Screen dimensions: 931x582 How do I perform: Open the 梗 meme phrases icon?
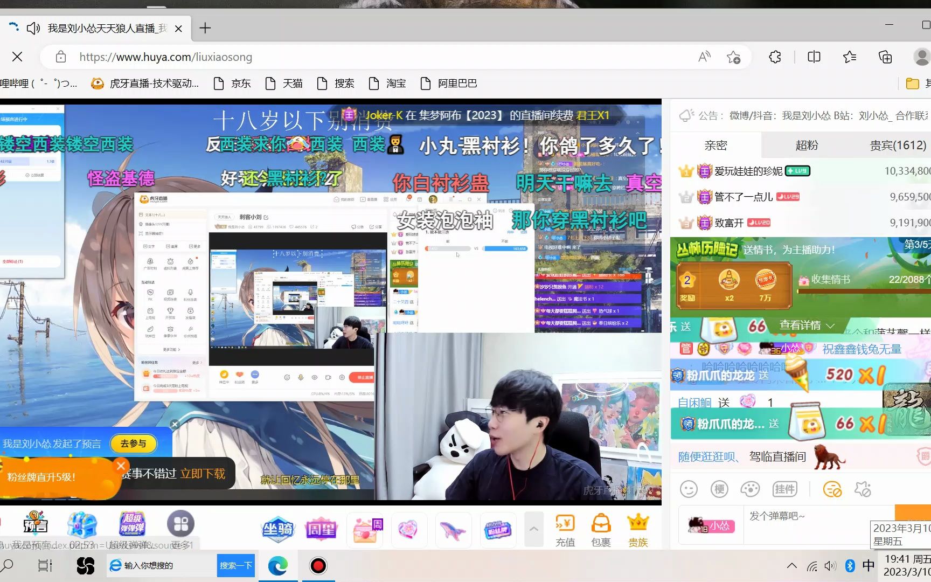(719, 489)
